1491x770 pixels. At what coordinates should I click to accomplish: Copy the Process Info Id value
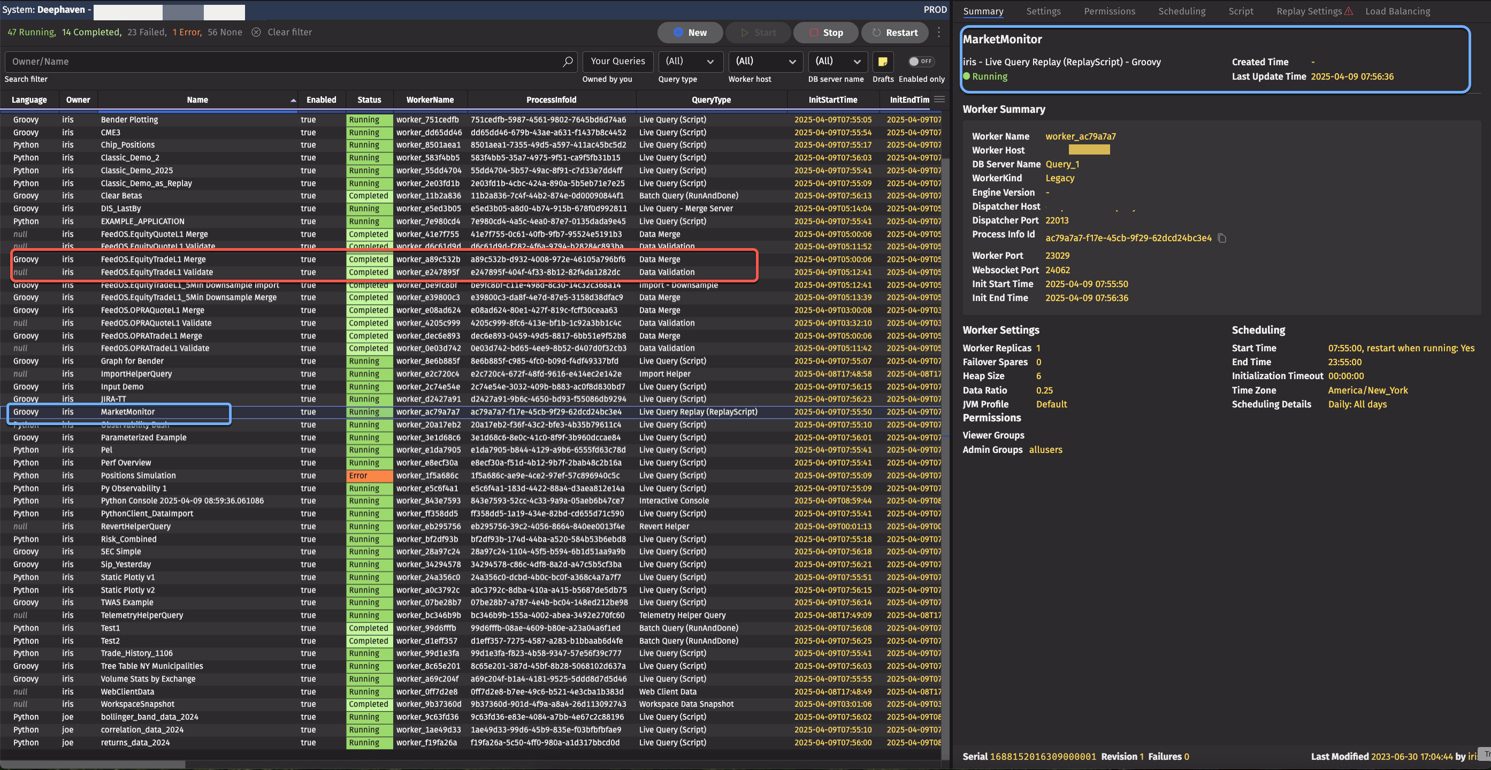point(1222,238)
